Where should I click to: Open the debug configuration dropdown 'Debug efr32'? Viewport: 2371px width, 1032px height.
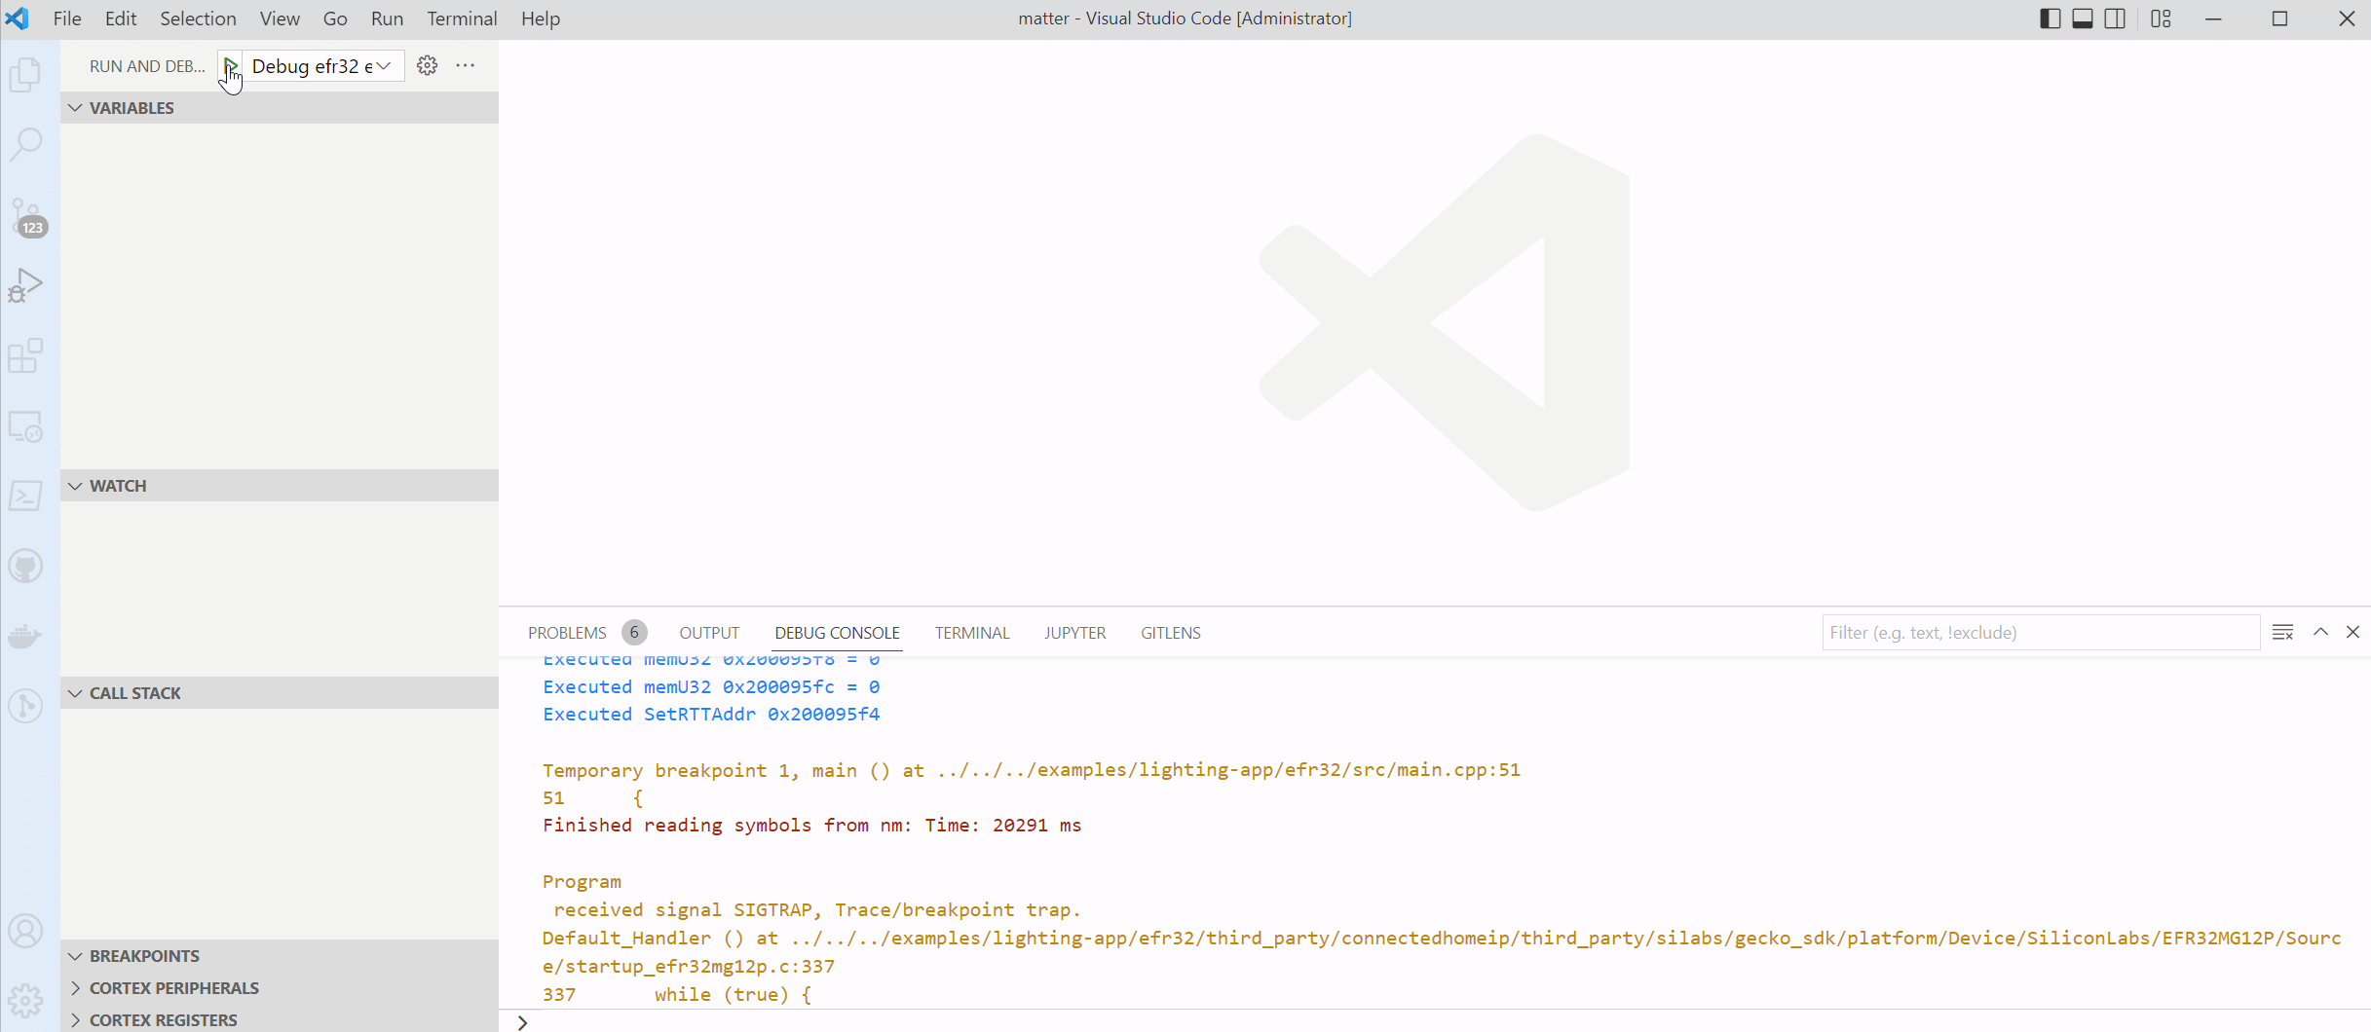click(x=321, y=65)
